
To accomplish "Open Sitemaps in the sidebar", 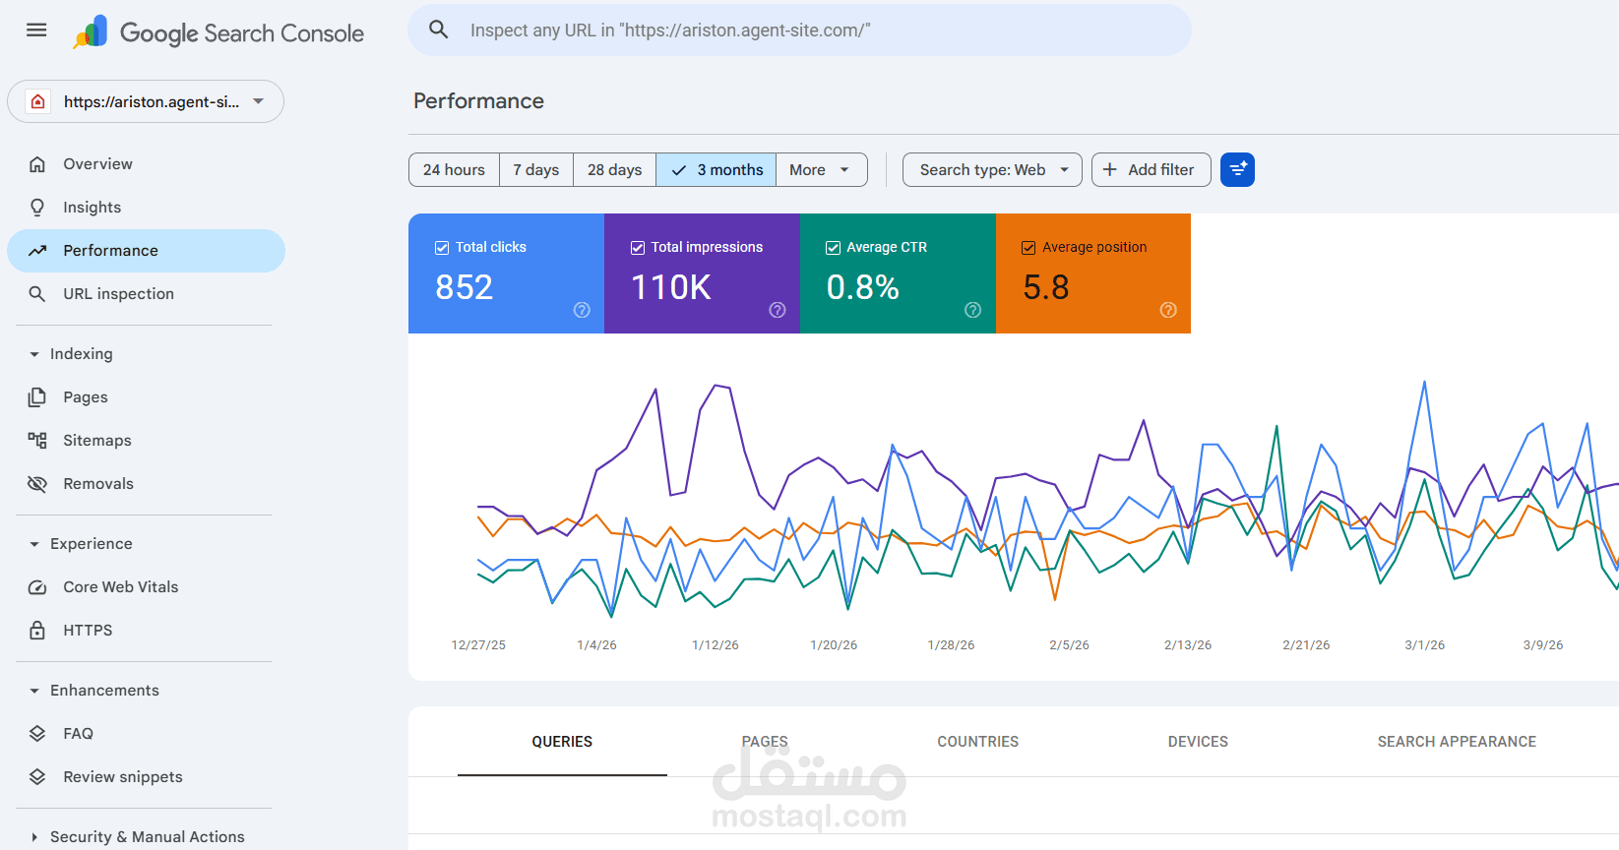I will (x=146, y=441).
